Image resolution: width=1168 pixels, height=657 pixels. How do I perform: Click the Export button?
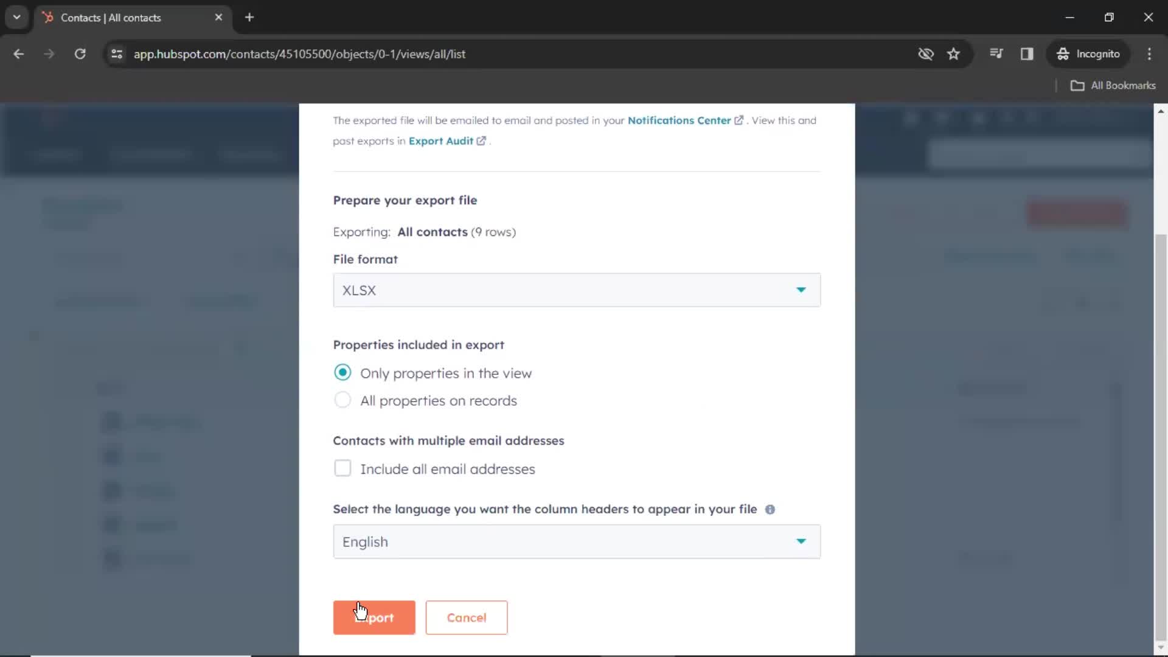point(374,617)
